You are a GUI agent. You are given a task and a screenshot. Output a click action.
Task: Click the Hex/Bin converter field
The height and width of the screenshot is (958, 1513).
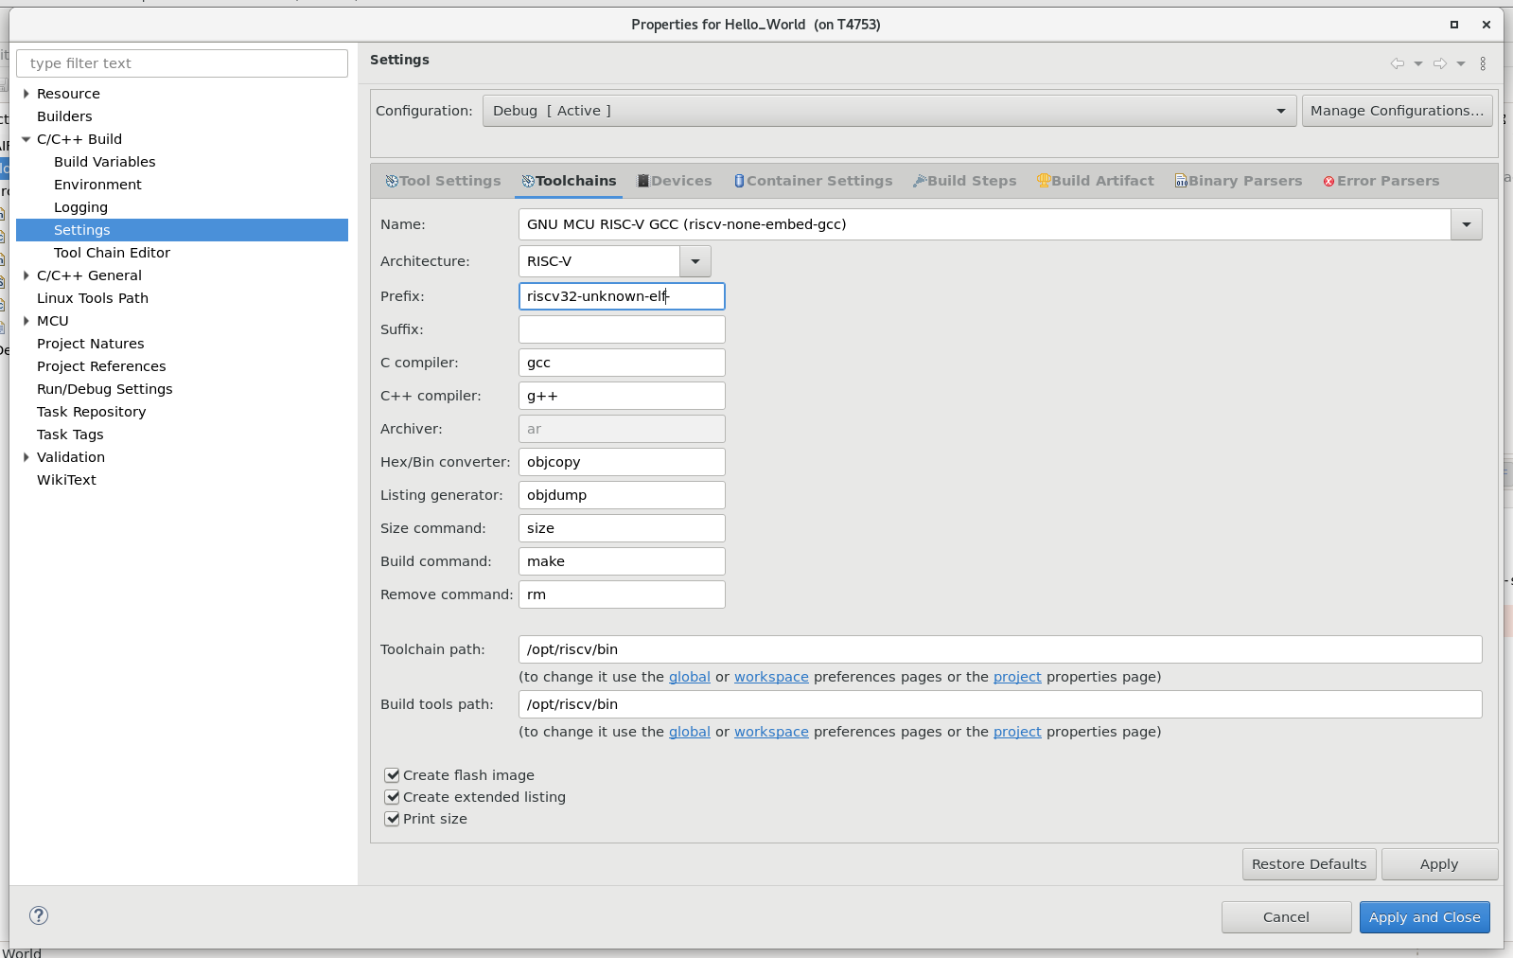click(x=622, y=462)
